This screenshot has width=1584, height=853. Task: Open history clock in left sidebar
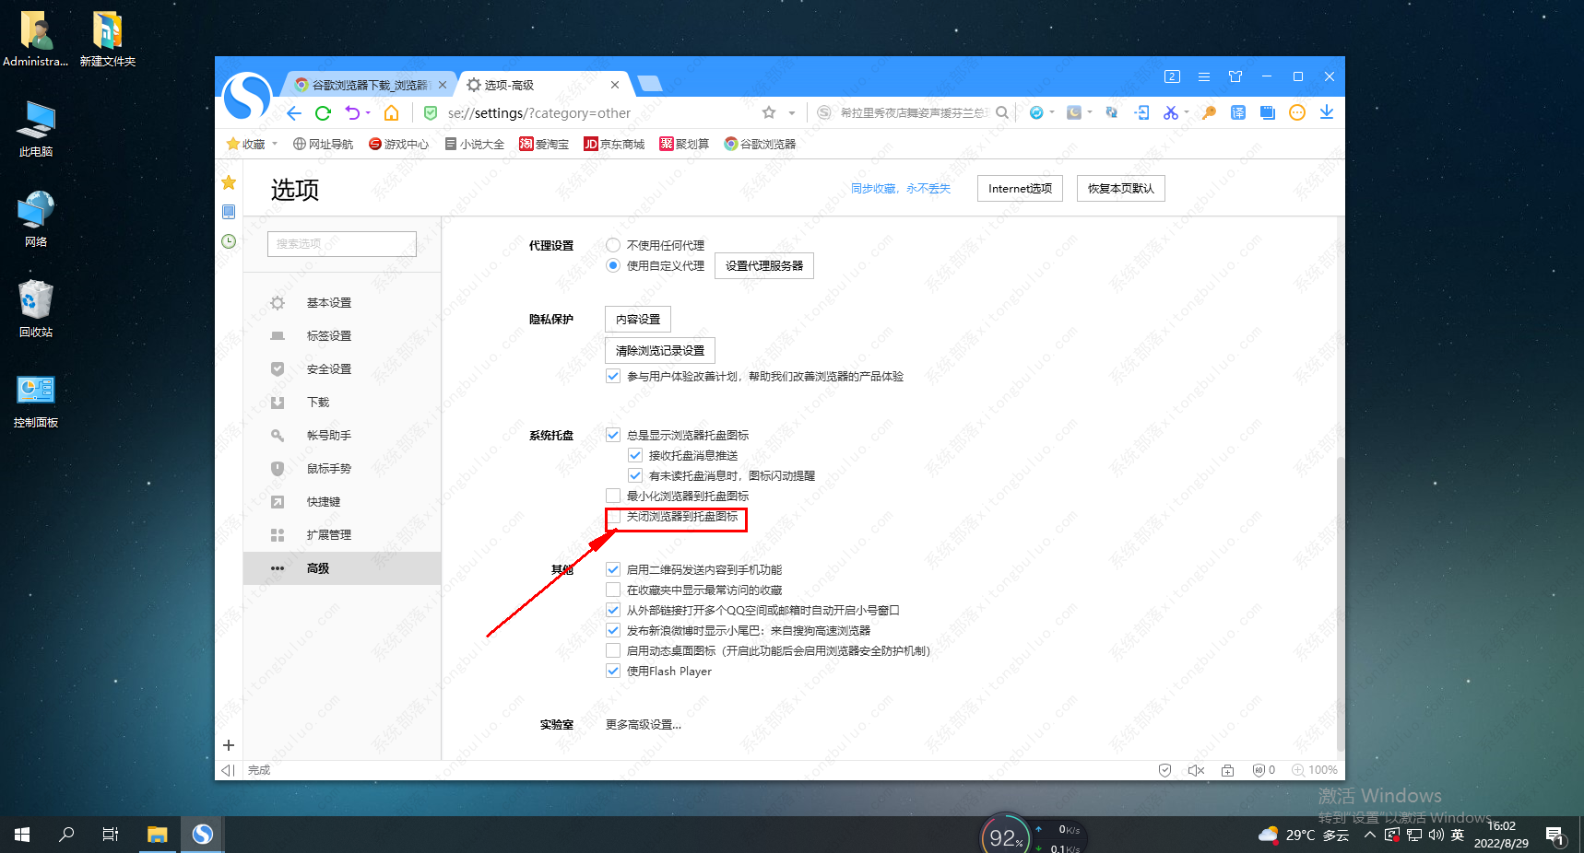tap(229, 241)
